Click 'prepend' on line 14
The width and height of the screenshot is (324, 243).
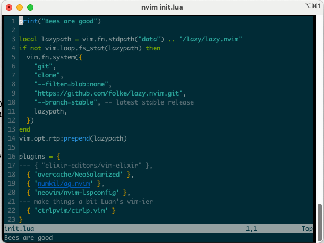click(76, 138)
